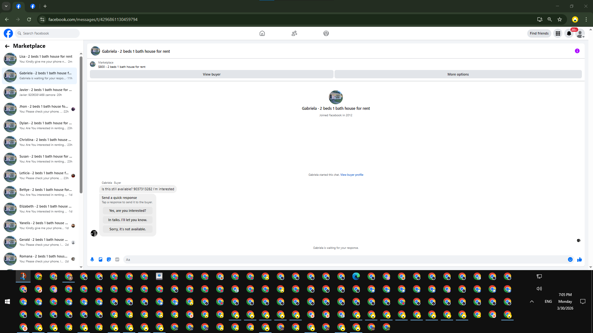Send the 'Sorry, it's not available.' response
Image resolution: width=593 pixels, height=333 pixels.
[x=128, y=229]
